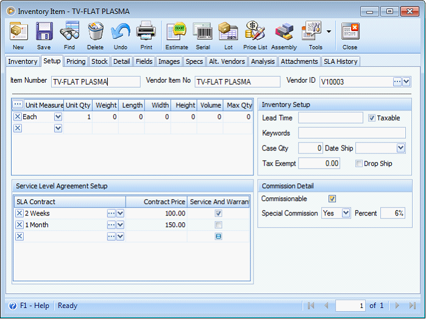Expand the Date Ship dropdown
Viewport: 426px width, 319px height.
pos(400,148)
